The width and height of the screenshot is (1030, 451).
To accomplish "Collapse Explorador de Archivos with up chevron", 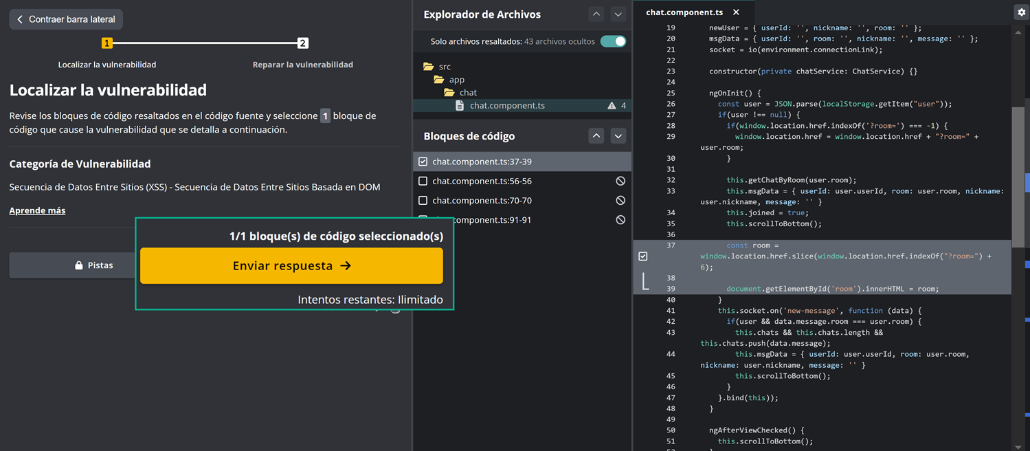I will coord(596,14).
